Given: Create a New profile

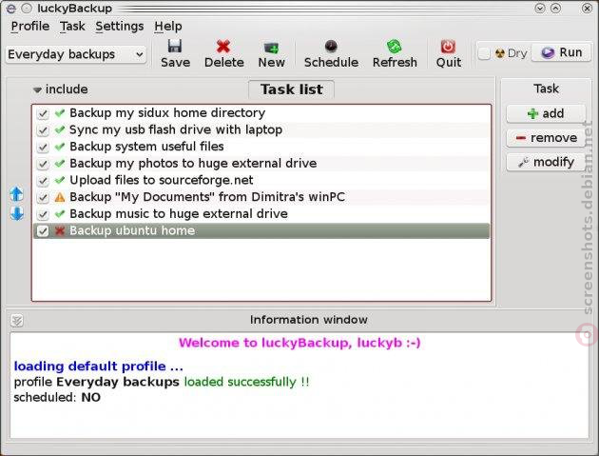Looking at the screenshot, I should [x=271, y=53].
